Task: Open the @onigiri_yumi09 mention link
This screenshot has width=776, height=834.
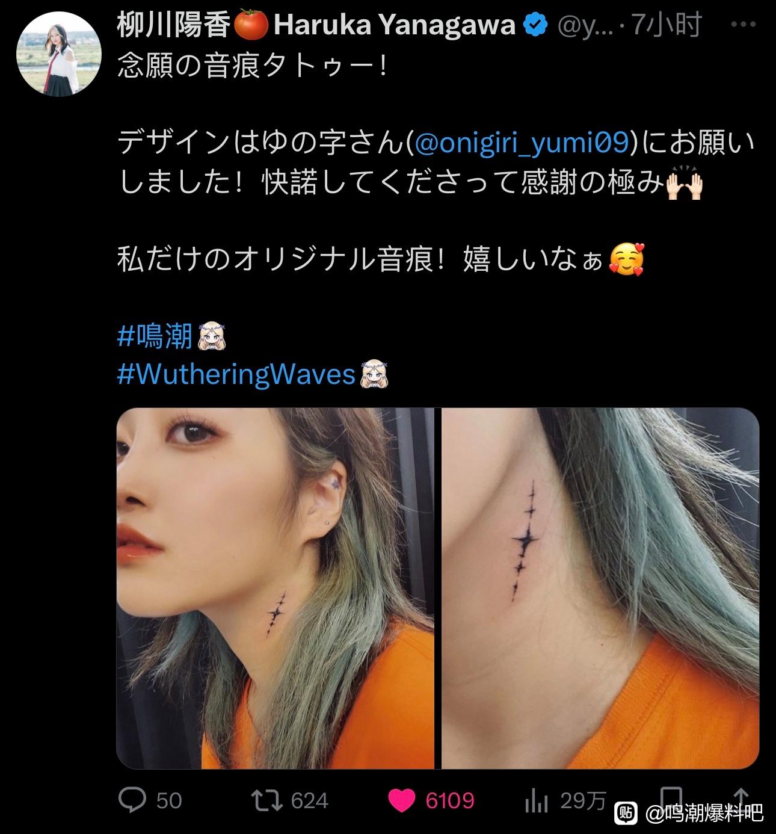Action: pos(523,143)
